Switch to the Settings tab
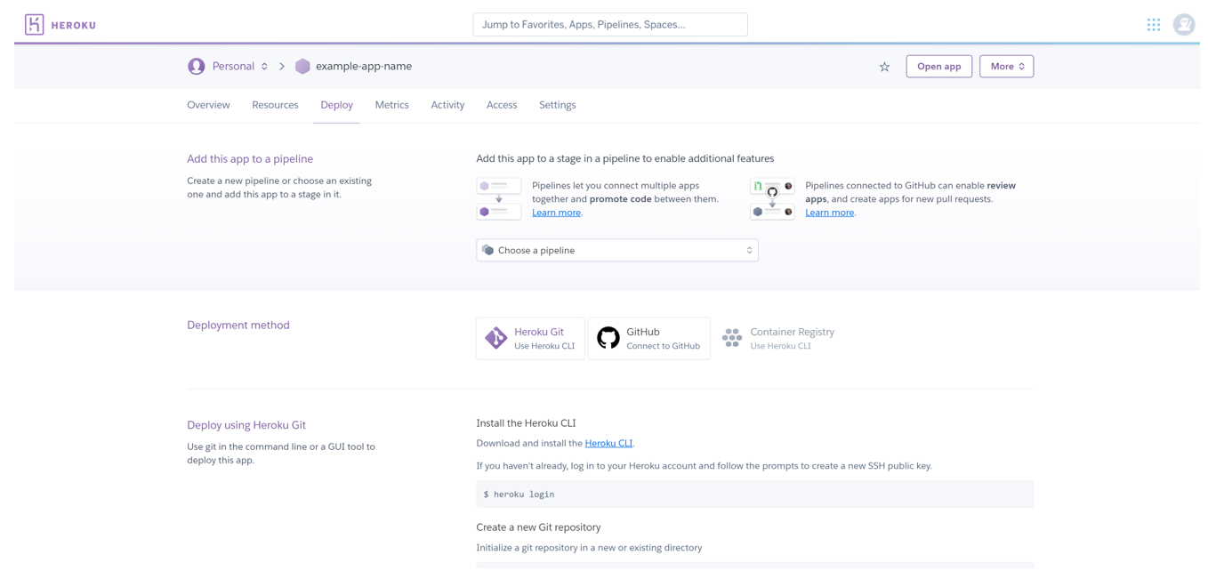Viewport: 1208px width, 579px height. (x=557, y=105)
